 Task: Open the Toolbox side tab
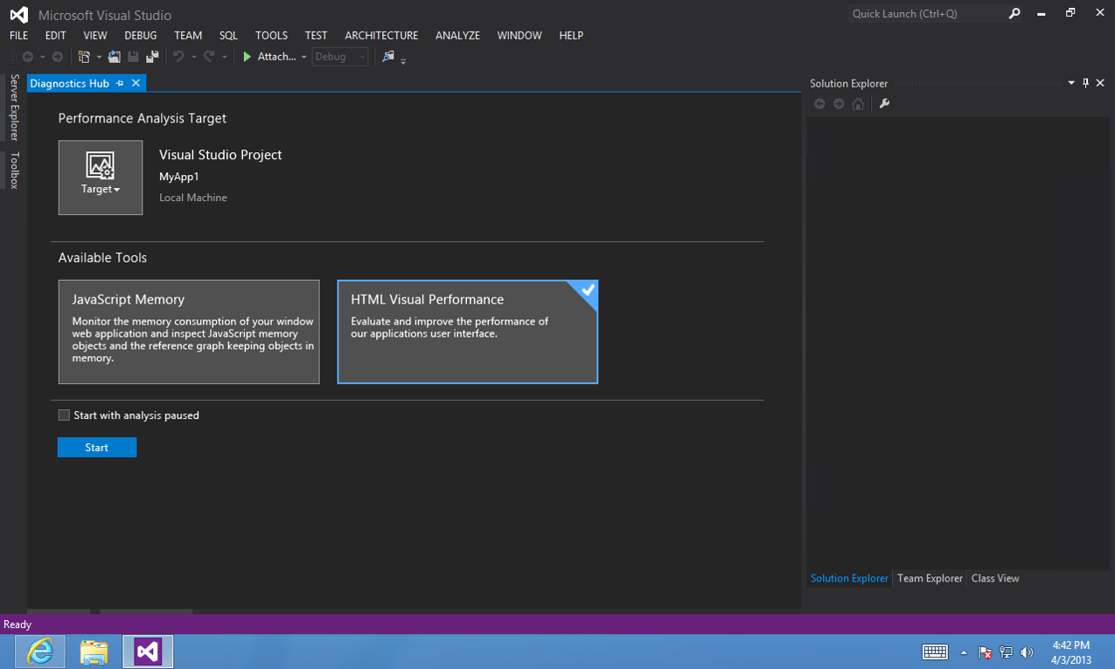click(14, 171)
